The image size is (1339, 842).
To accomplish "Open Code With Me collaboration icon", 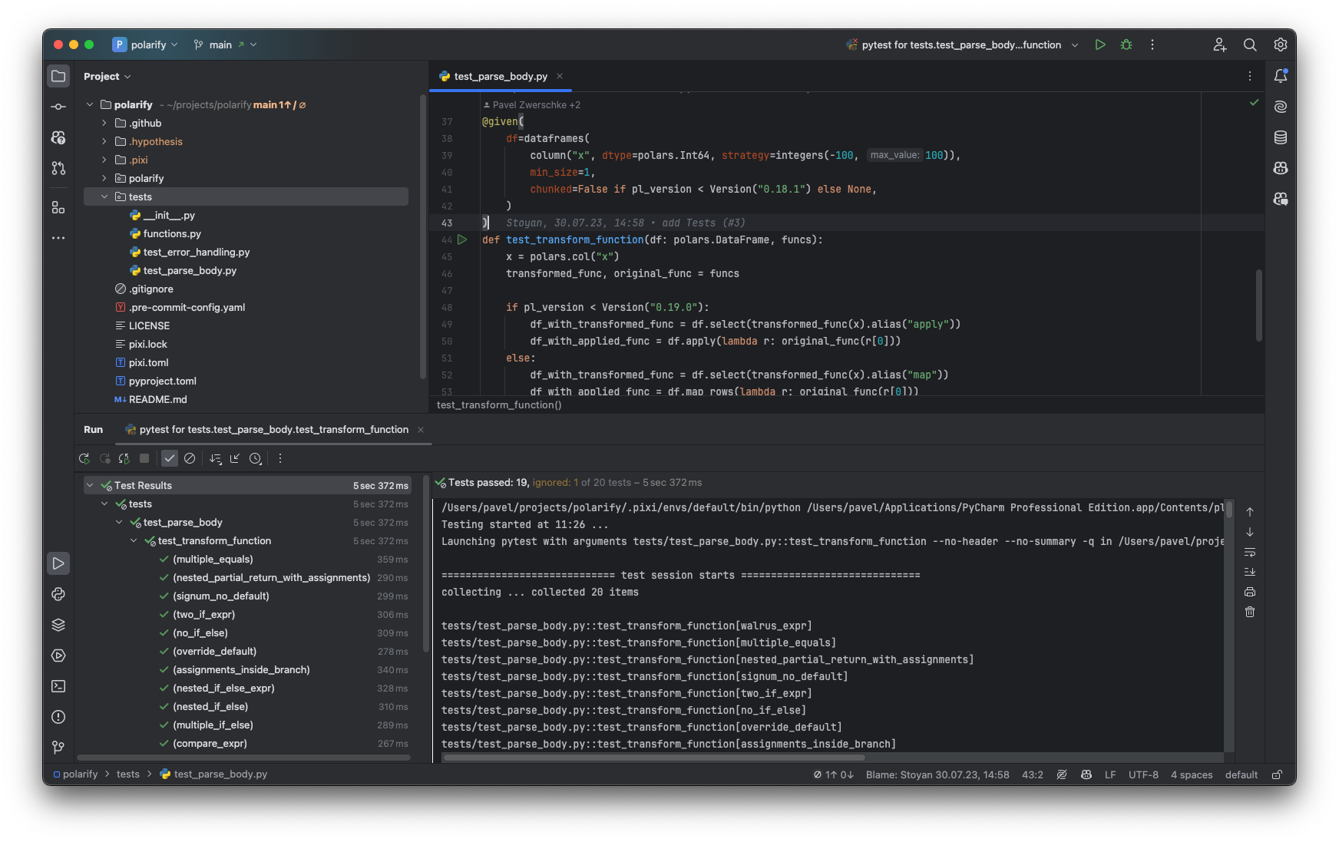I will click(x=1220, y=45).
